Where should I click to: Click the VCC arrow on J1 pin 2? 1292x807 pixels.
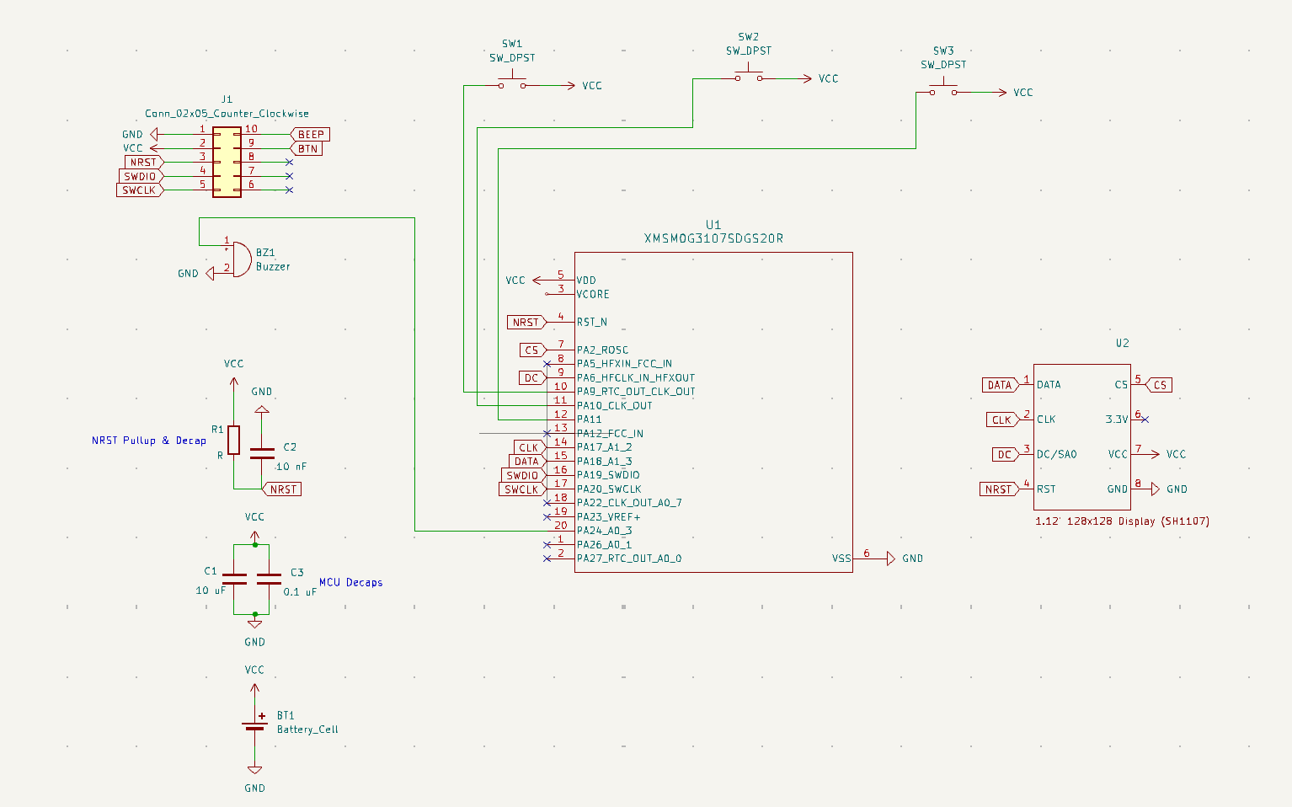(154, 148)
